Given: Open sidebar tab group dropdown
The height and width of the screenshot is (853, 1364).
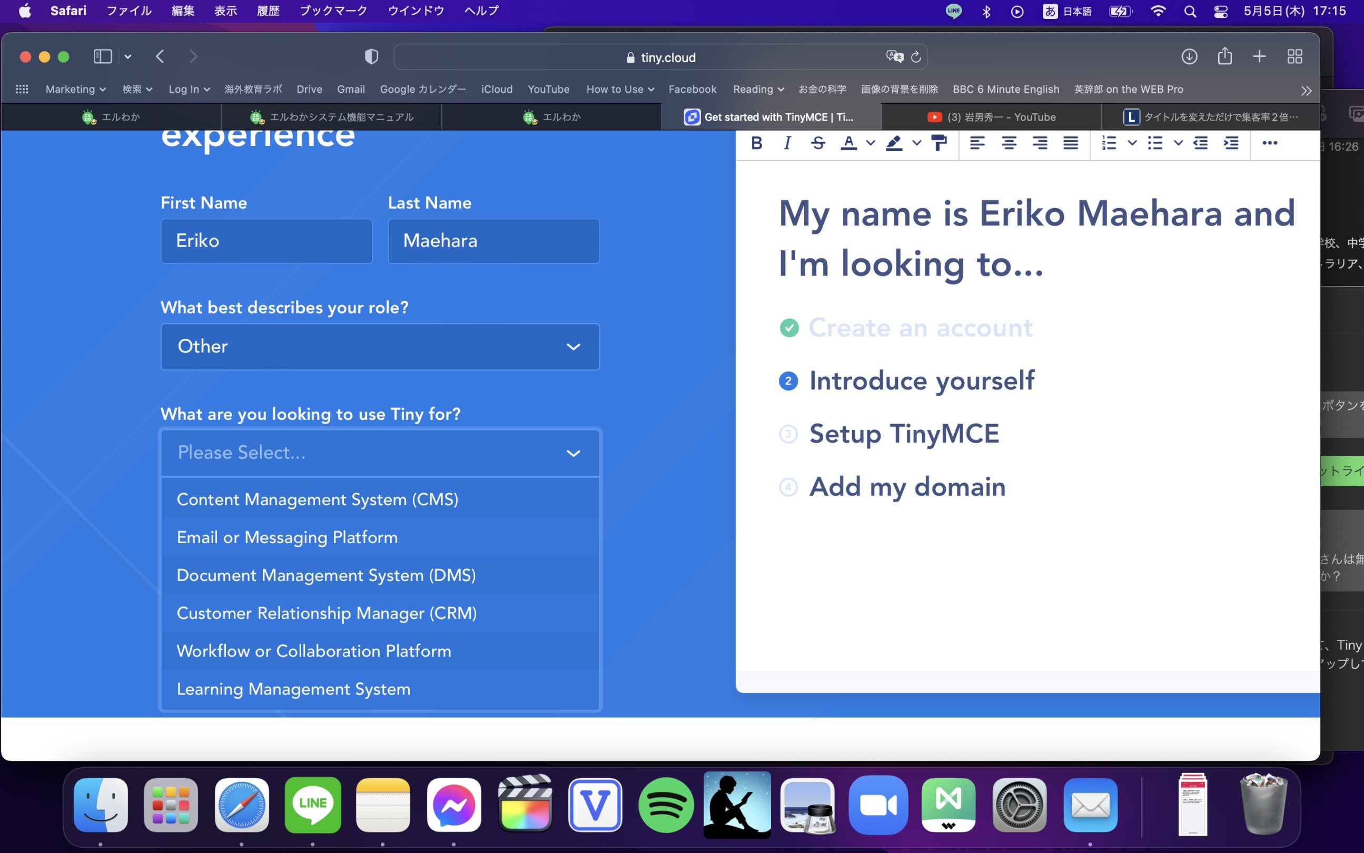Looking at the screenshot, I should pyautogui.click(x=128, y=56).
